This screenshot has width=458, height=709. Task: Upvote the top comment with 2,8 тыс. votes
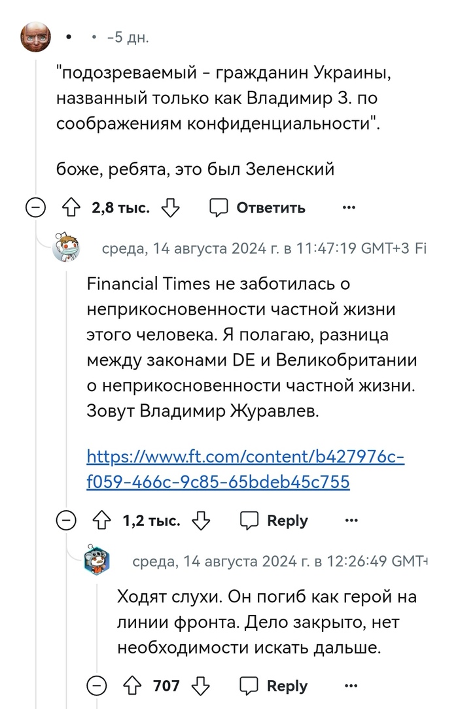coord(71,208)
